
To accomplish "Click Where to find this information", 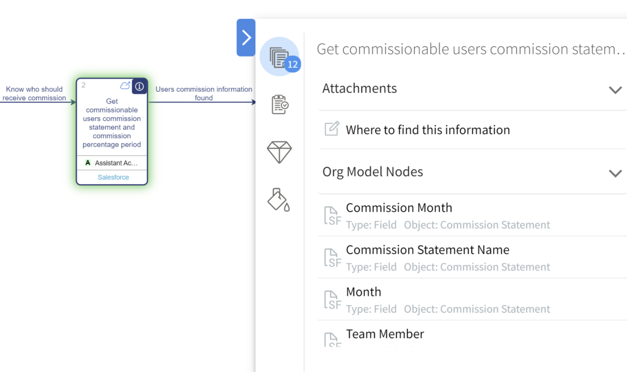I will (x=428, y=130).
